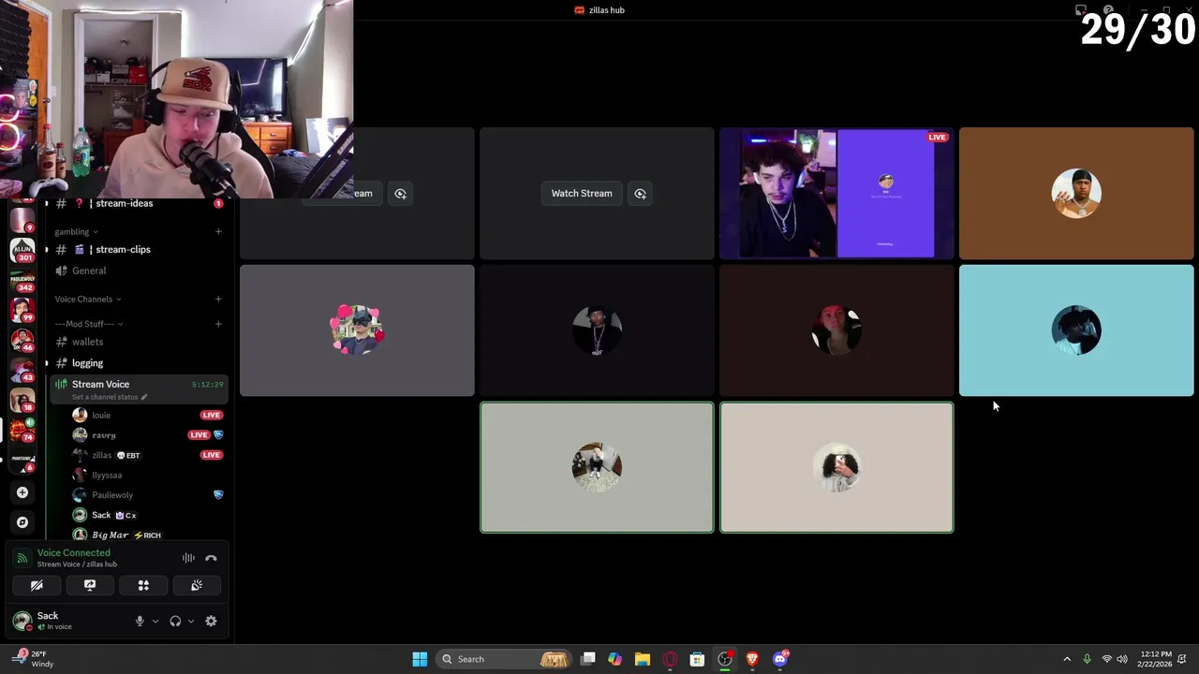
Task: Focus the LIVE webcam stream tile
Action: [x=836, y=194]
